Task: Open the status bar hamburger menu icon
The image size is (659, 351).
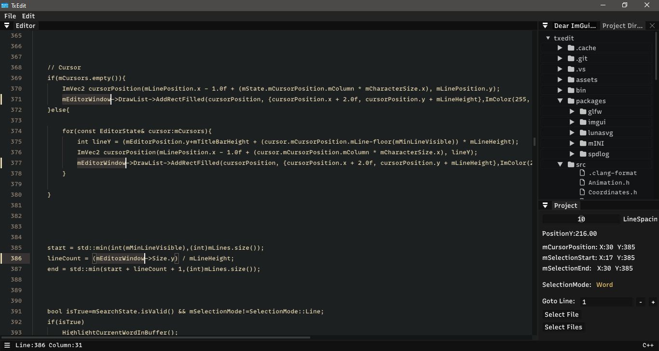Action: tap(7, 345)
